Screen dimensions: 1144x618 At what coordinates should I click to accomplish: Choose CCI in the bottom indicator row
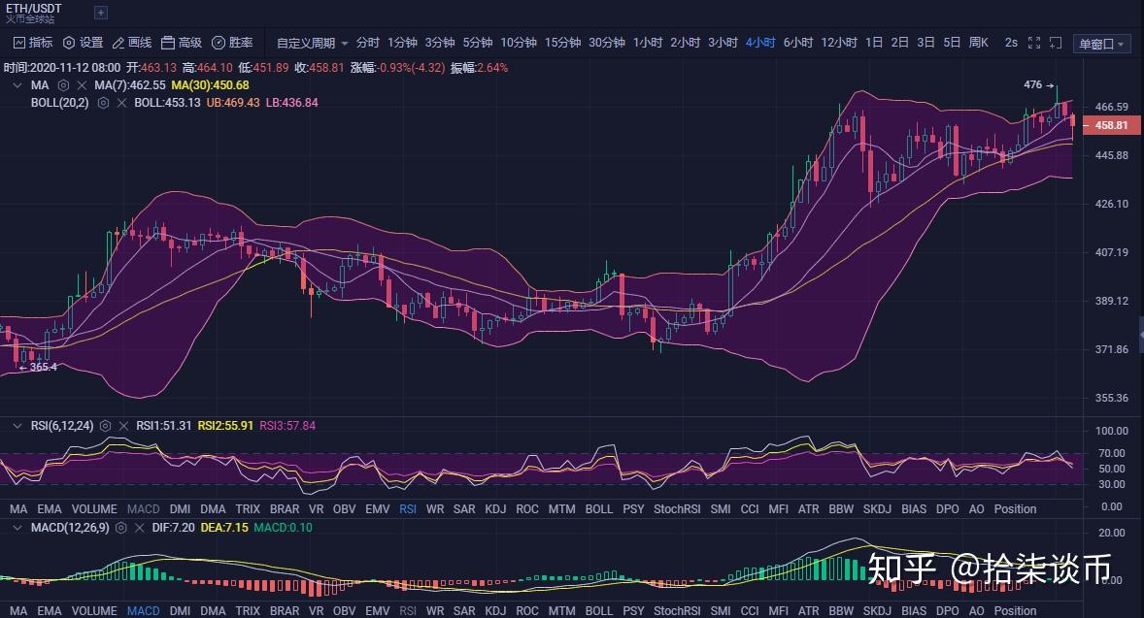[750, 610]
